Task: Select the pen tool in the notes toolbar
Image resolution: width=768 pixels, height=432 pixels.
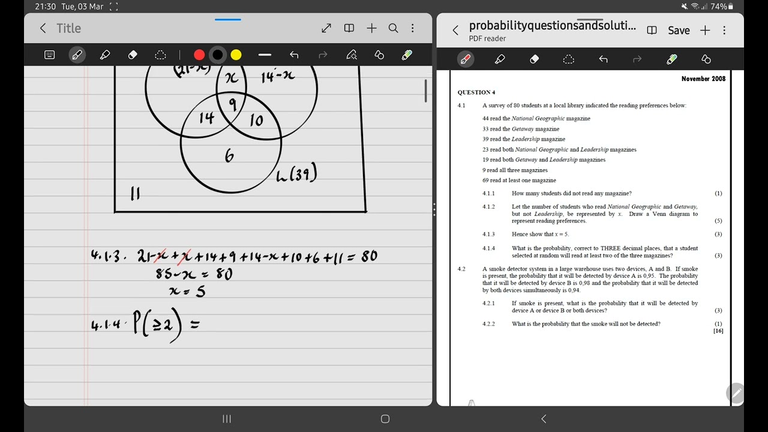Action: pyautogui.click(x=77, y=55)
